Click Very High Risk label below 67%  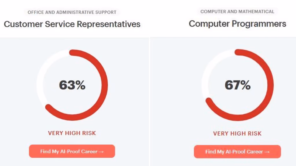[237, 133]
